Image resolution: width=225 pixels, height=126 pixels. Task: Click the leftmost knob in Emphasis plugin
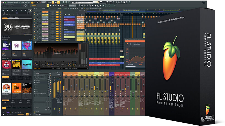(x=37, y=65)
